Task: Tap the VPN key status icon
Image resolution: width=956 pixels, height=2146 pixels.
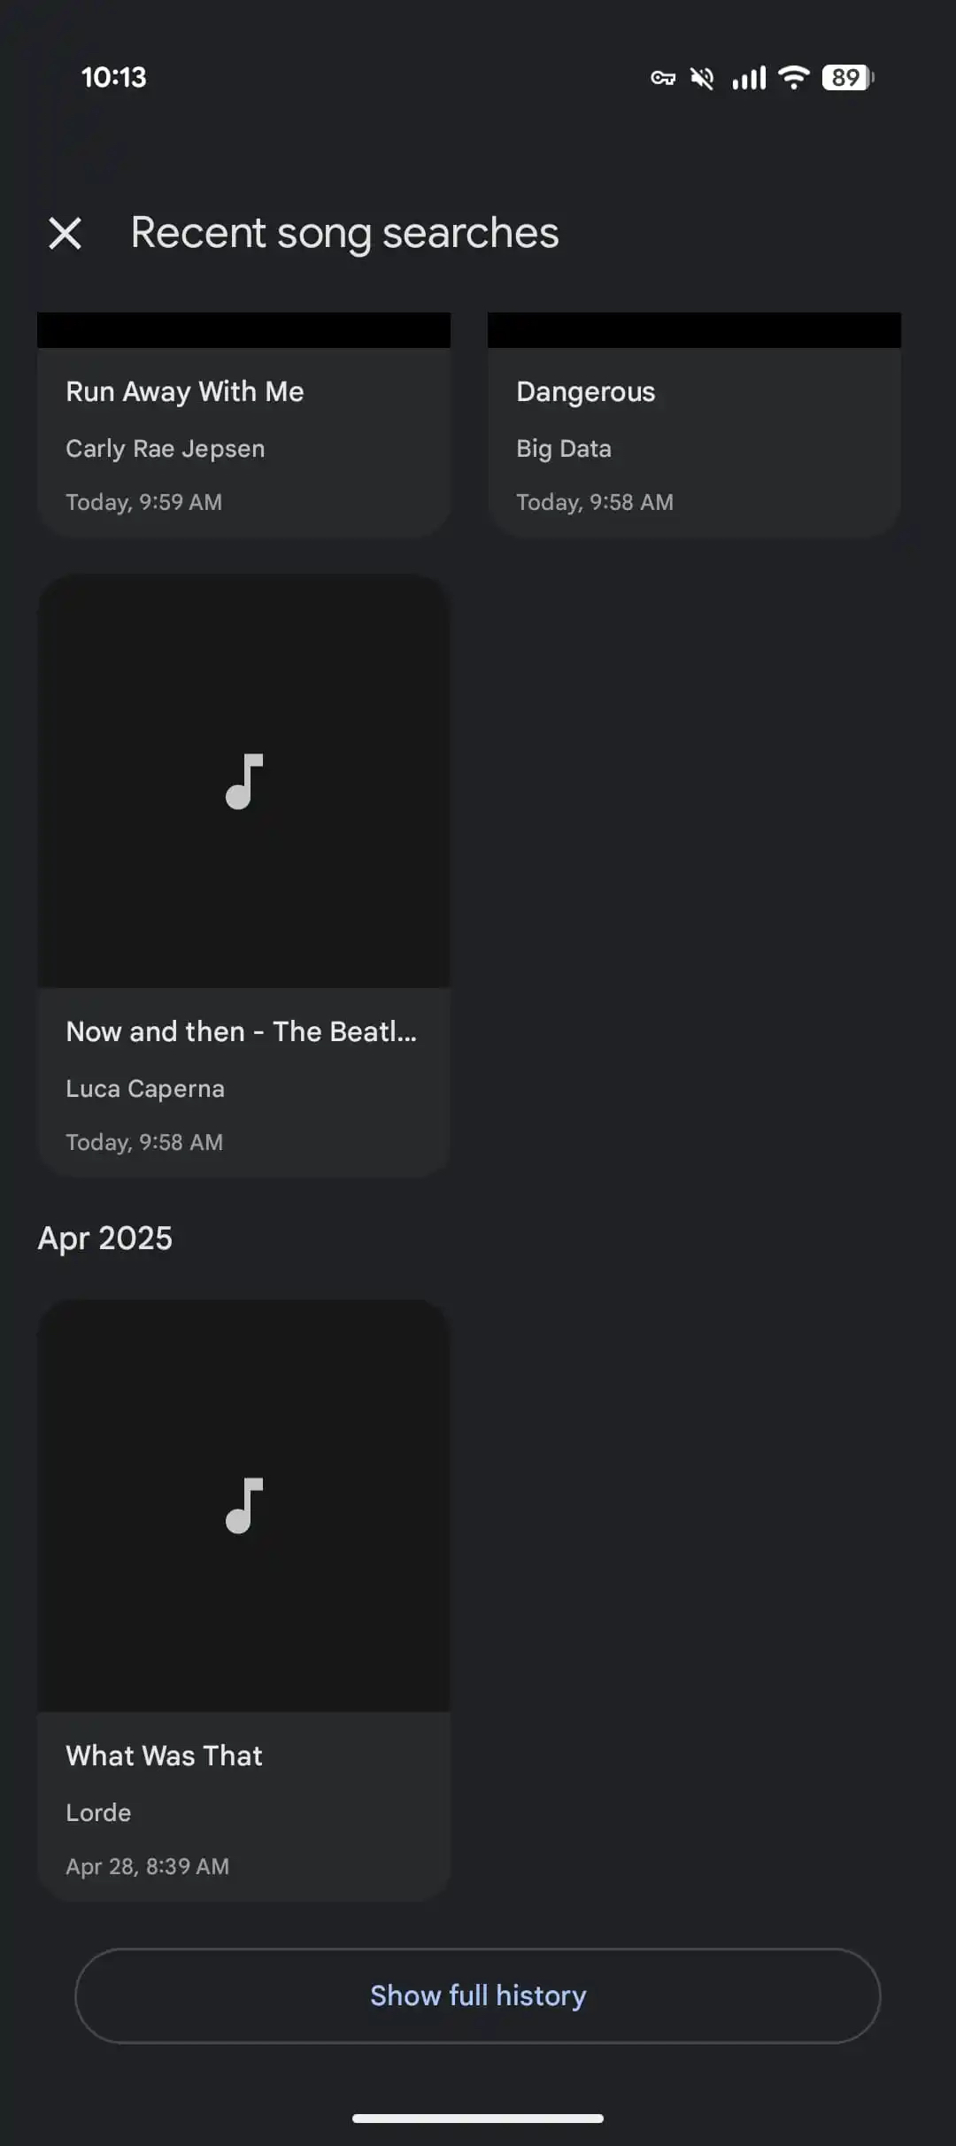Action: (663, 78)
